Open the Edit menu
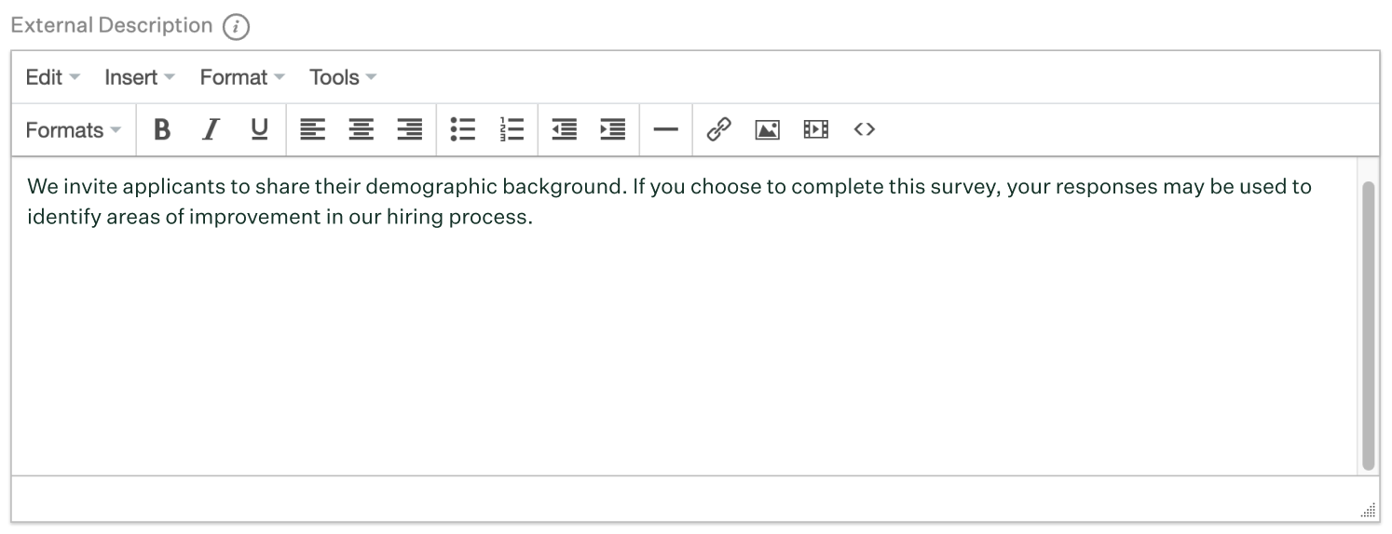The width and height of the screenshot is (1392, 534). tap(52, 77)
